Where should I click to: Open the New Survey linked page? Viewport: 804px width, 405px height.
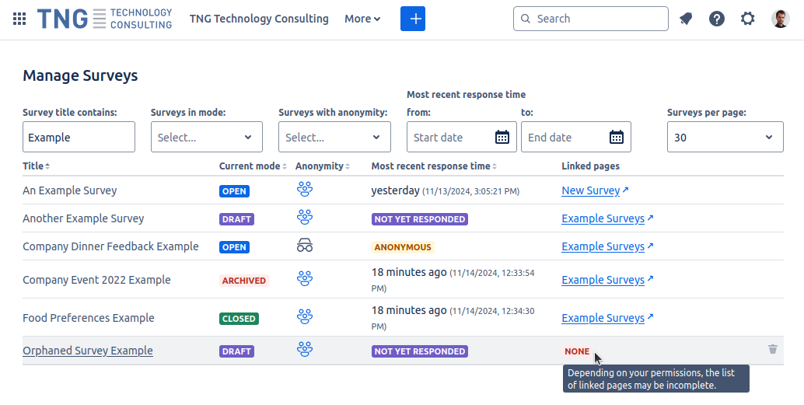click(x=591, y=190)
